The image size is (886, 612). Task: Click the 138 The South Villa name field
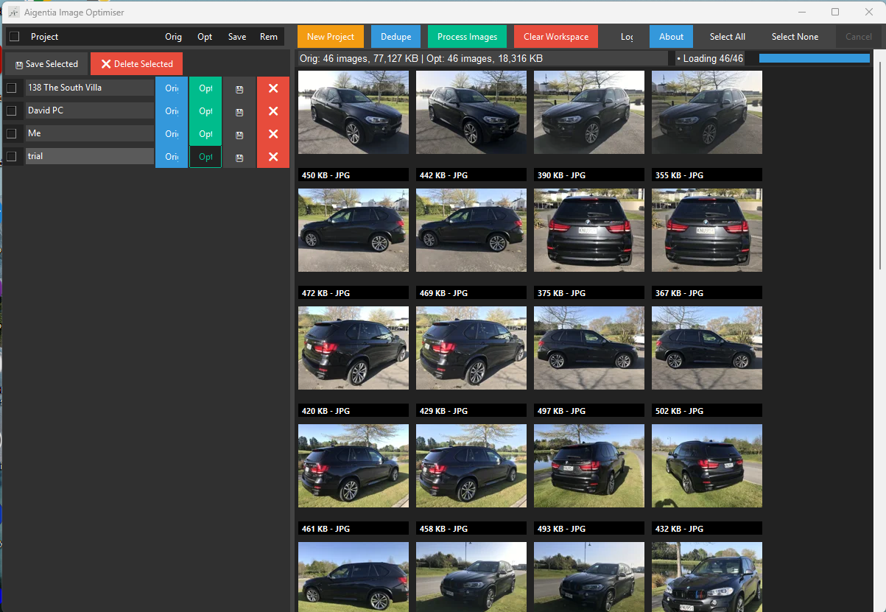pyautogui.click(x=89, y=88)
